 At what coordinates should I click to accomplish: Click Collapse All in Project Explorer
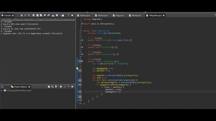click(x=49, y=87)
